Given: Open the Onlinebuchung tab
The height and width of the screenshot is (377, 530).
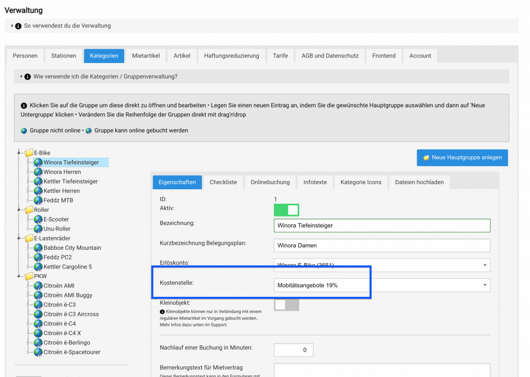Looking at the screenshot, I should [270, 182].
